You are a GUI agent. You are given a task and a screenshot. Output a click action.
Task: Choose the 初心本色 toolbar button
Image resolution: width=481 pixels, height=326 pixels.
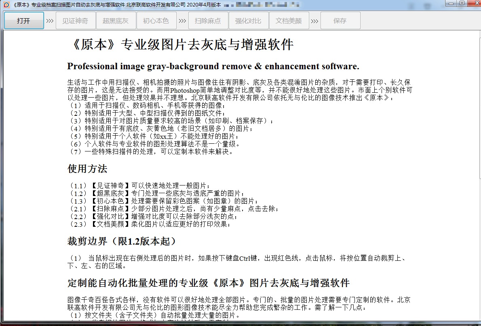pos(156,21)
